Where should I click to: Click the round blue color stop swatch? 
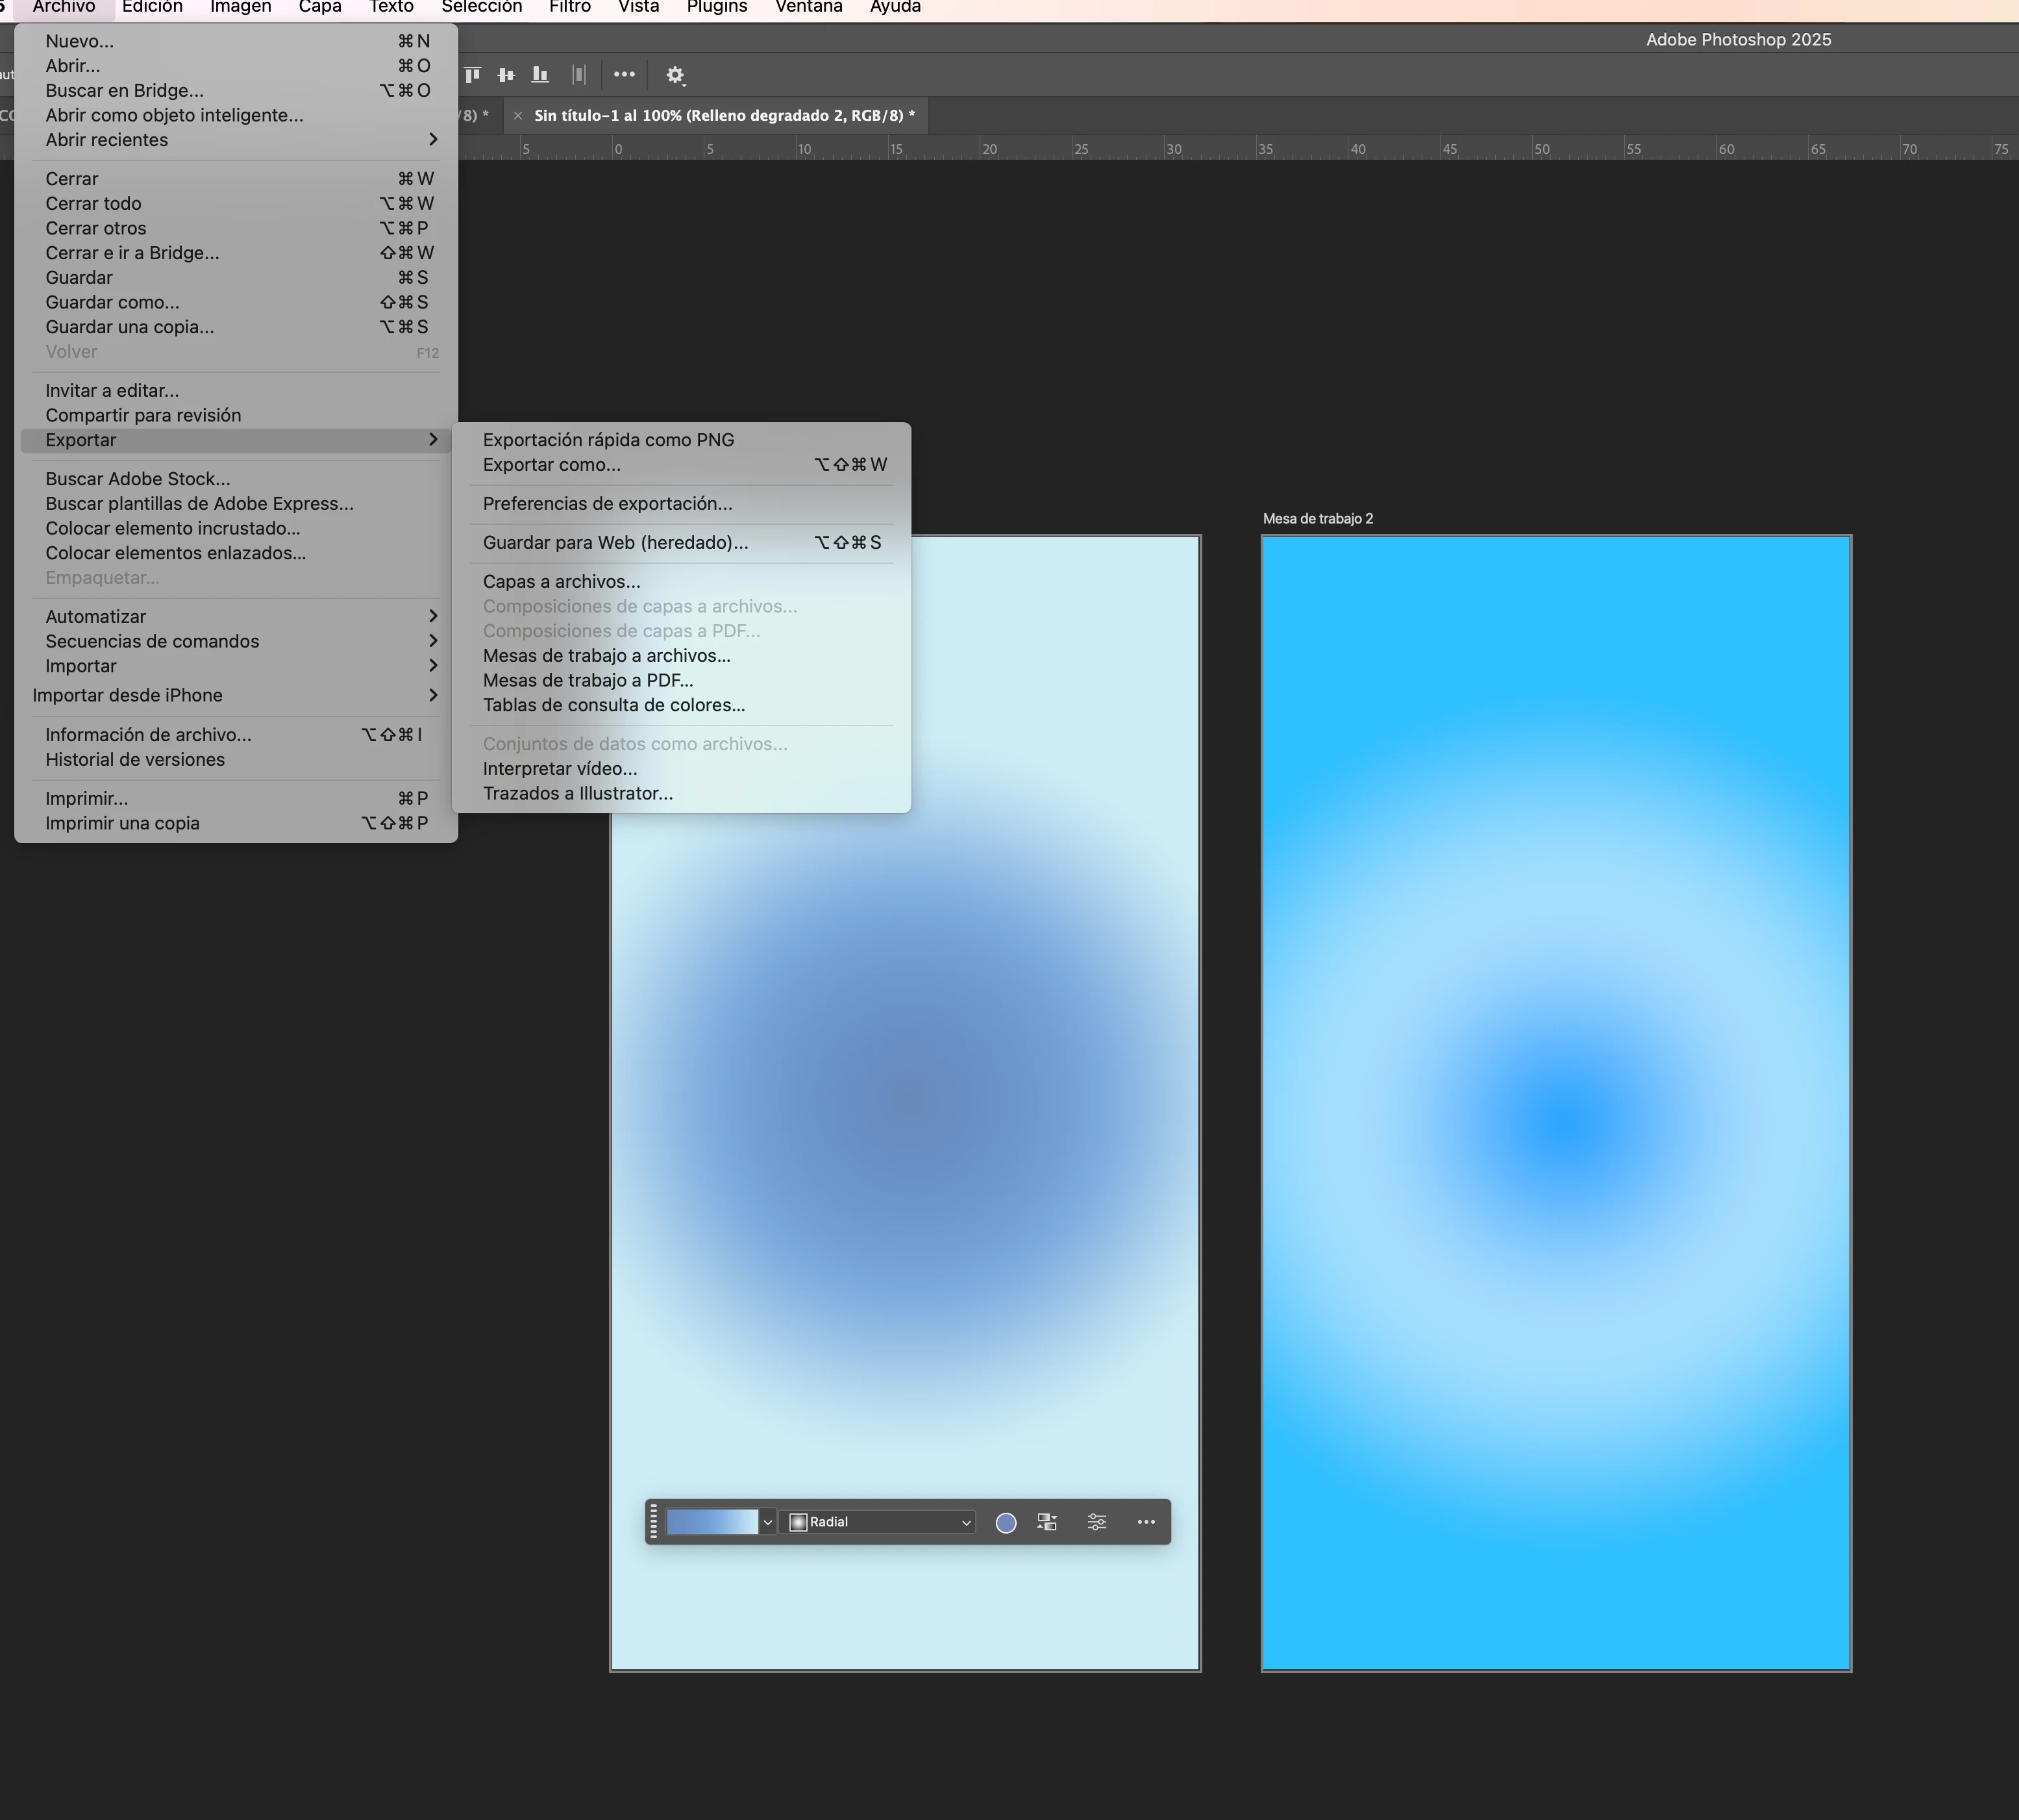click(1006, 1522)
